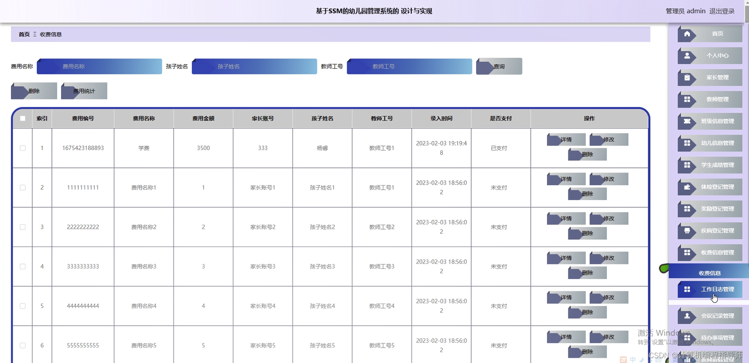Click the grid icon beside 教师管理

tap(687, 99)
